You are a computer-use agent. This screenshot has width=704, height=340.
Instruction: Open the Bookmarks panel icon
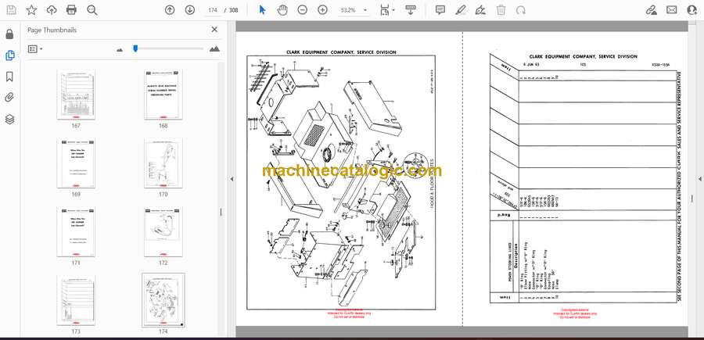[10, 77]
